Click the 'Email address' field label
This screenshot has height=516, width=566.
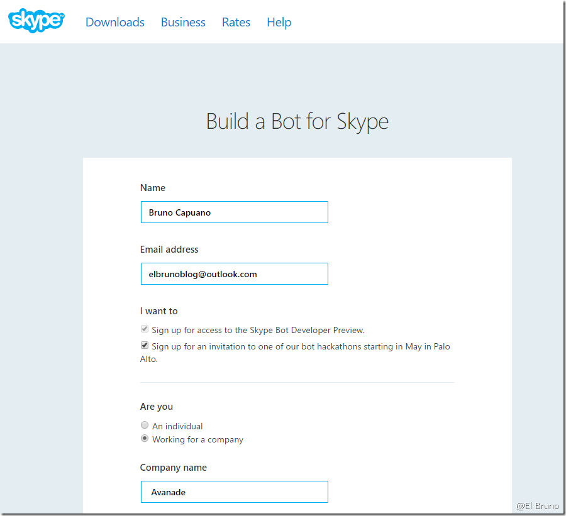169,250
